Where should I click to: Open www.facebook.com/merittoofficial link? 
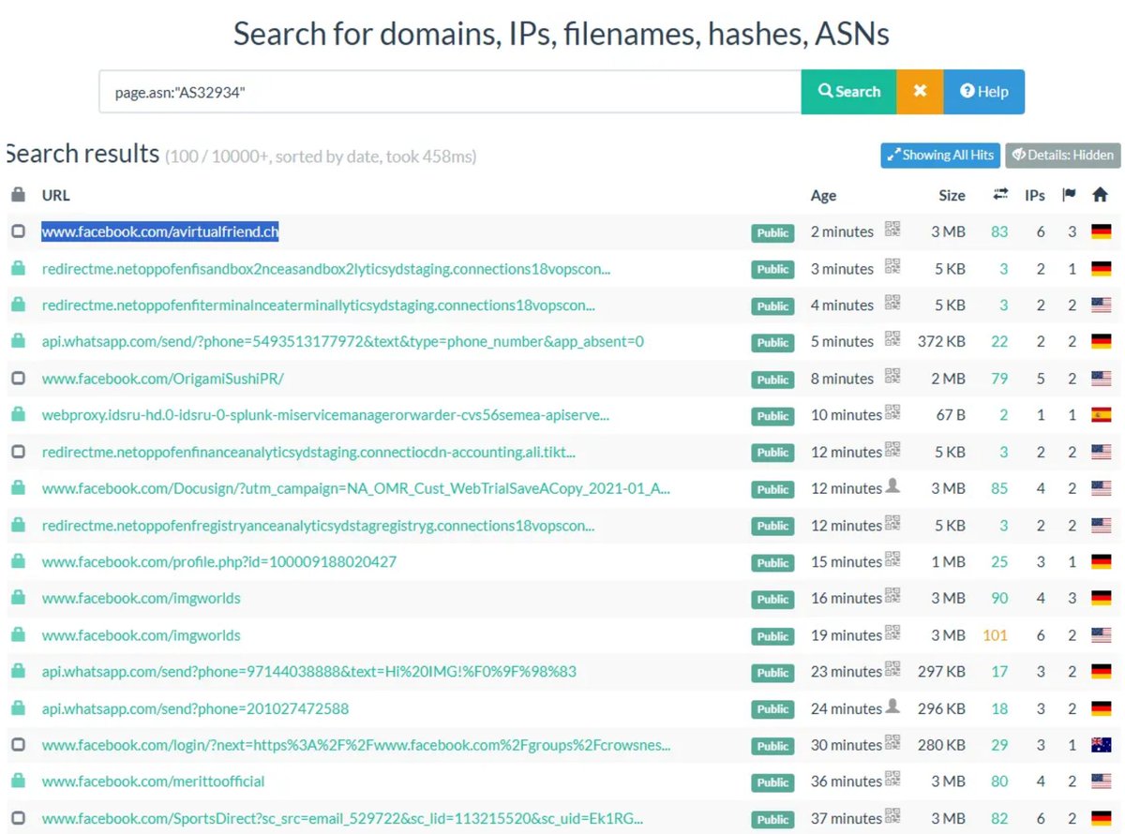(x=154, y=782)
